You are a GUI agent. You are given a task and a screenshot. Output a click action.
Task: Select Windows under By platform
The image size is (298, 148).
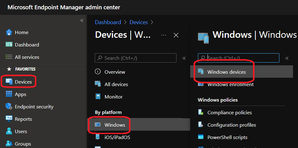(115, 125)
